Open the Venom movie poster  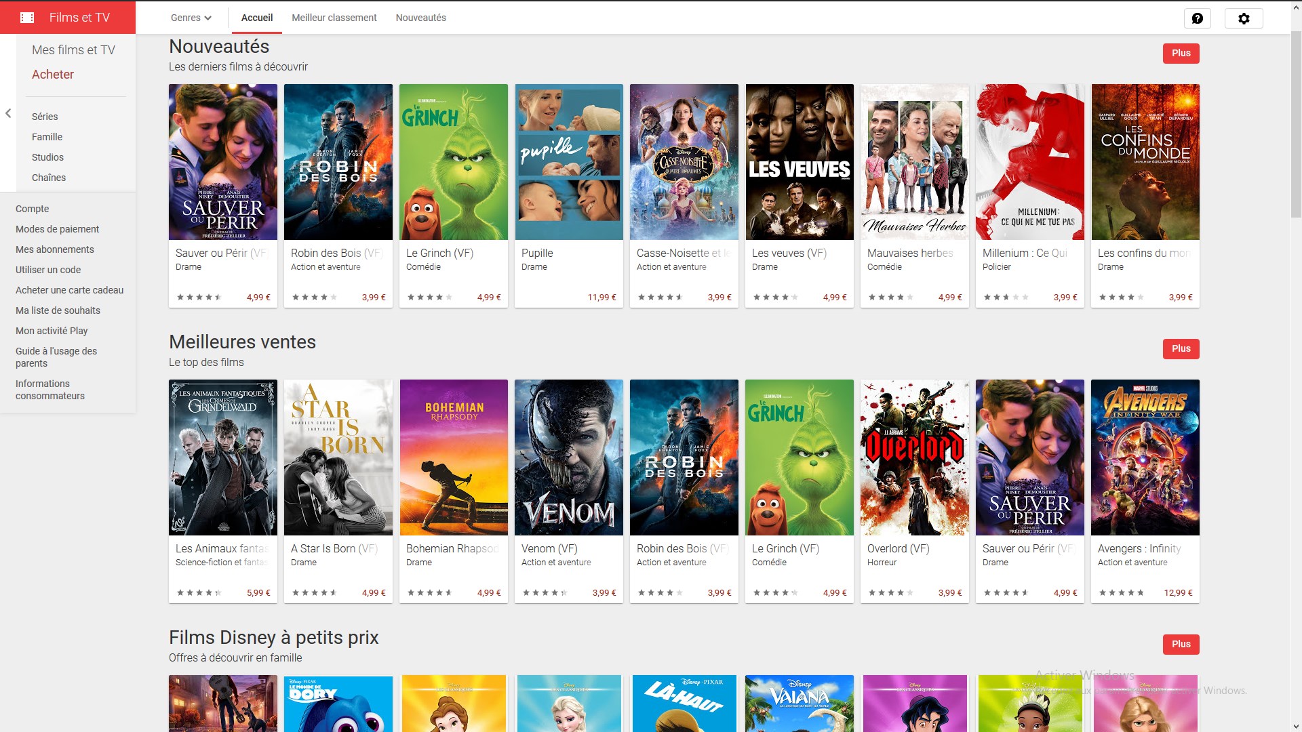pos(568,457)
